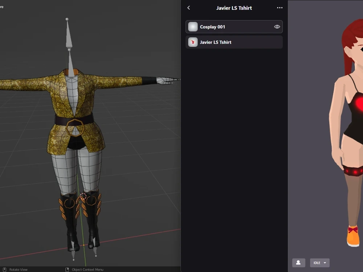Select the Javier LS Tshirt thumbnail
The height and width of the screenshot is (272, 363).
pos(193,42)
